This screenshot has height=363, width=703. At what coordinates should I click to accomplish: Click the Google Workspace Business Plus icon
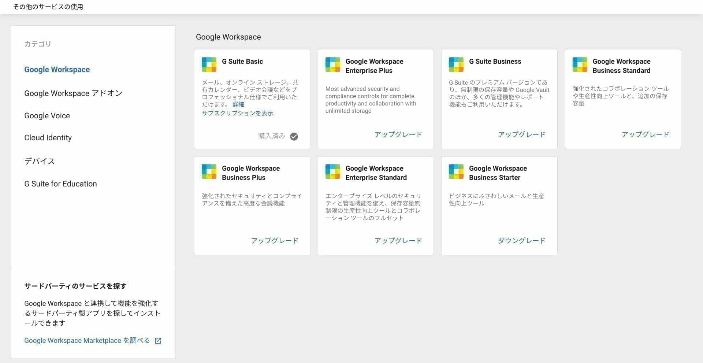(x=209, y=171)
